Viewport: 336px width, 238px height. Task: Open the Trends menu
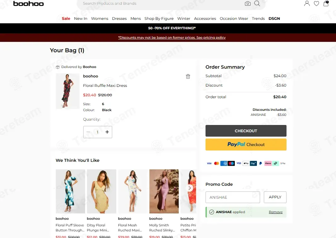tap(258, 19)
